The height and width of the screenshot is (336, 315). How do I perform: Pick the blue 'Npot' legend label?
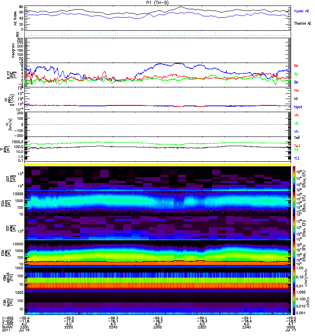[298, 107]
